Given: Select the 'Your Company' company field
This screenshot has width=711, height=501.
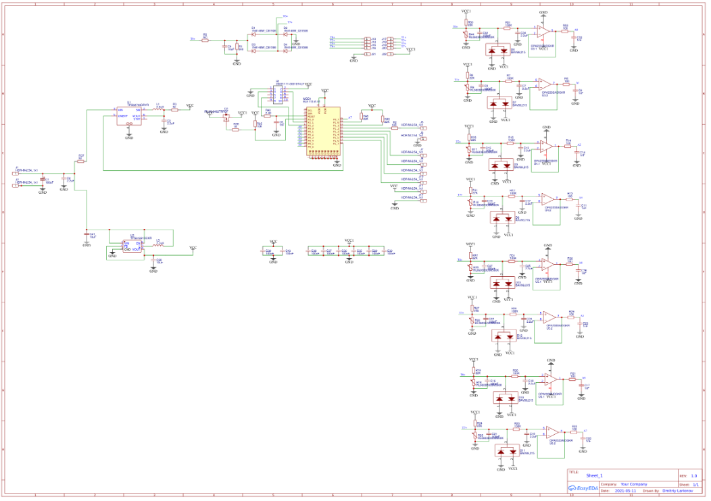Looking at the screenshot, I should point(633,484).
